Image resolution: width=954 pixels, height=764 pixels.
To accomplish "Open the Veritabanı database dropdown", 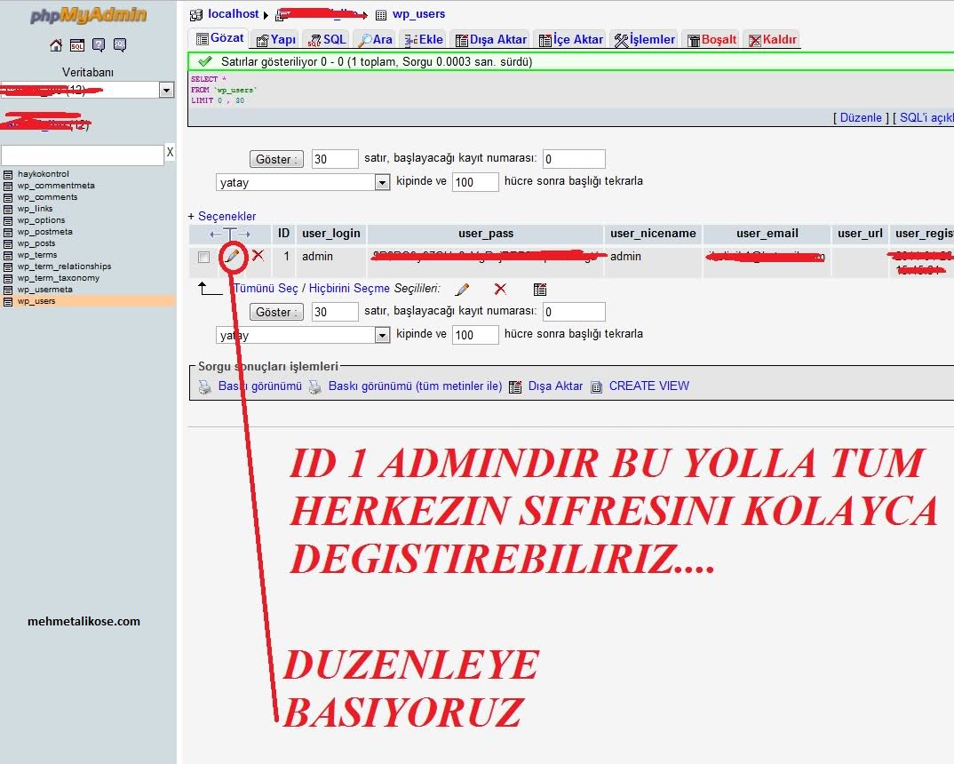I will point(166,90).
